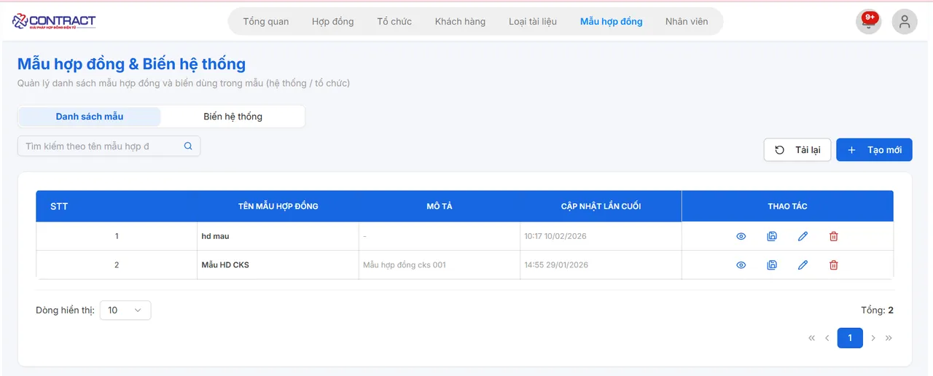Screen dimensions: 933x376
Task: Jump to last page with double chevron
Action: click(889, 338)
